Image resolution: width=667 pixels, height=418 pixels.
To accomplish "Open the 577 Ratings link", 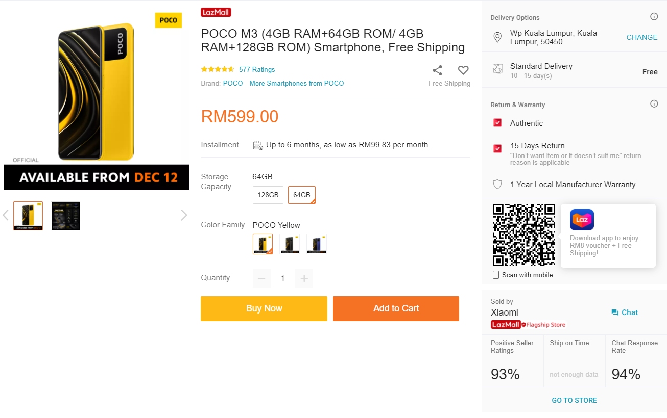I will coord(257,70).
